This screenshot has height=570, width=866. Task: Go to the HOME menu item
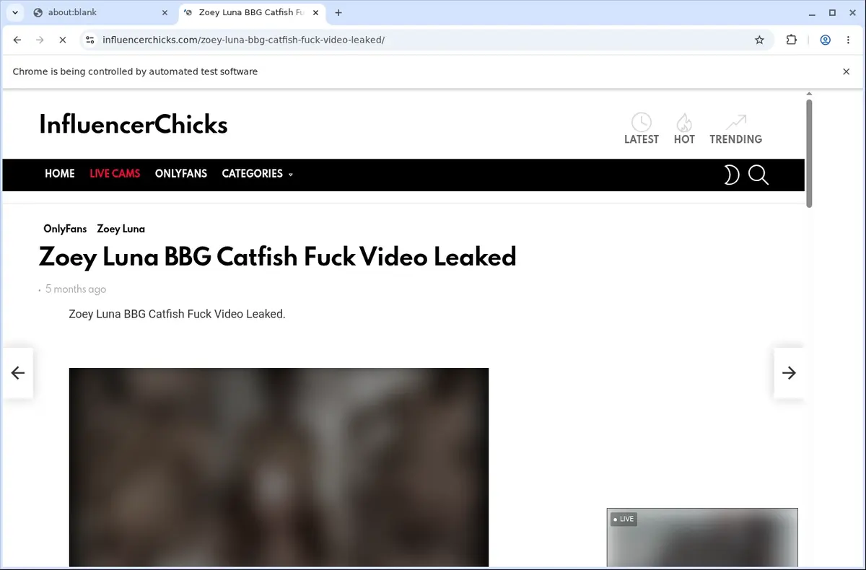click(x=60, y=174)
